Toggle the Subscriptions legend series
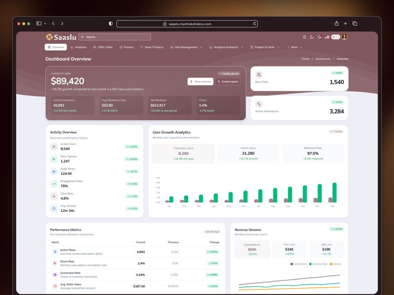 click(x=298, y=264)
